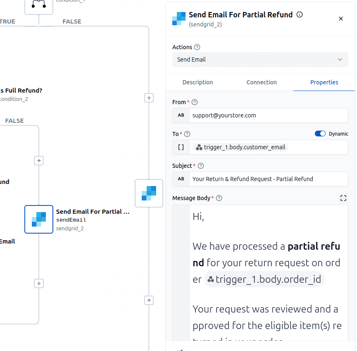Expand the Send Email actions dropdown

[x=260, y=60]
